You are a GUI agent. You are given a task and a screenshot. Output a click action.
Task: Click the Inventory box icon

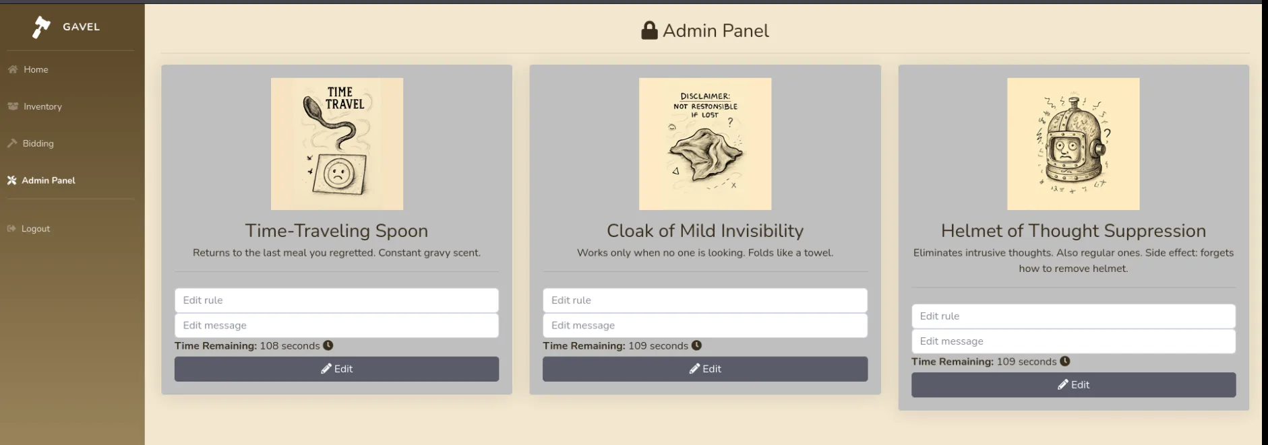coord(13,106)
